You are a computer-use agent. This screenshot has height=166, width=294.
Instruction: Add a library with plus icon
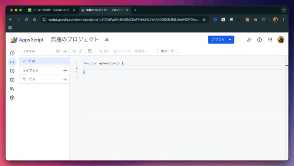click(x=65, y=71)
